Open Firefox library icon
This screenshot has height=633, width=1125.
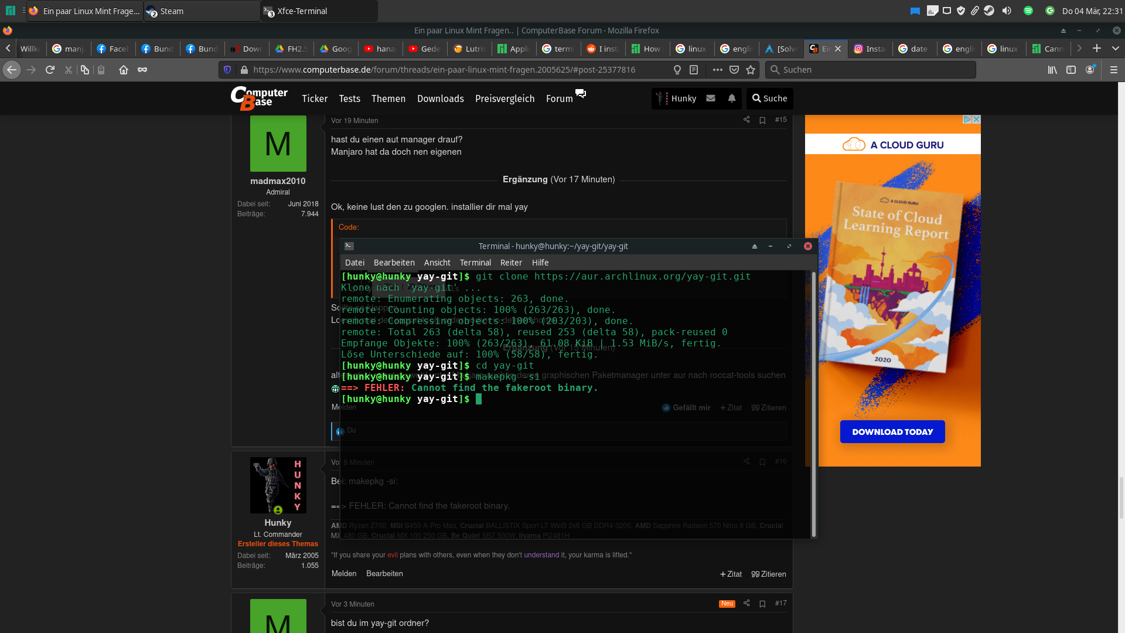point(1052,70)
